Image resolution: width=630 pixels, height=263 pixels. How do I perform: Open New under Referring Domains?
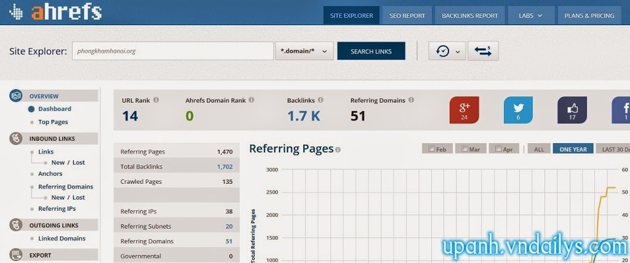point(58,197)
